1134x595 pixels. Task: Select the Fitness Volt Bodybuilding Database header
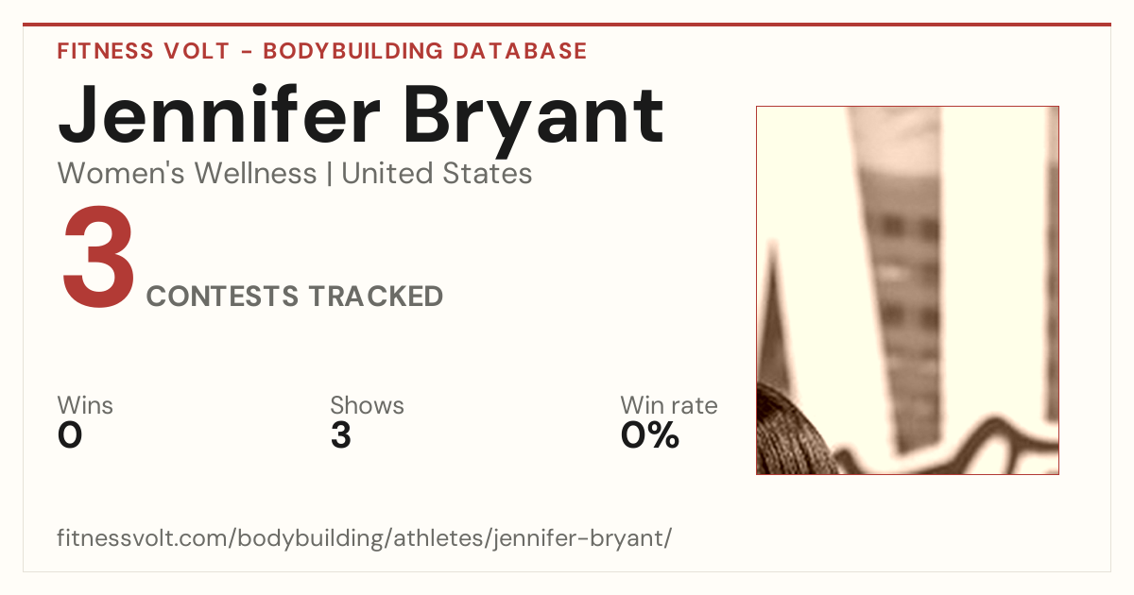click(x=322, y=51)
